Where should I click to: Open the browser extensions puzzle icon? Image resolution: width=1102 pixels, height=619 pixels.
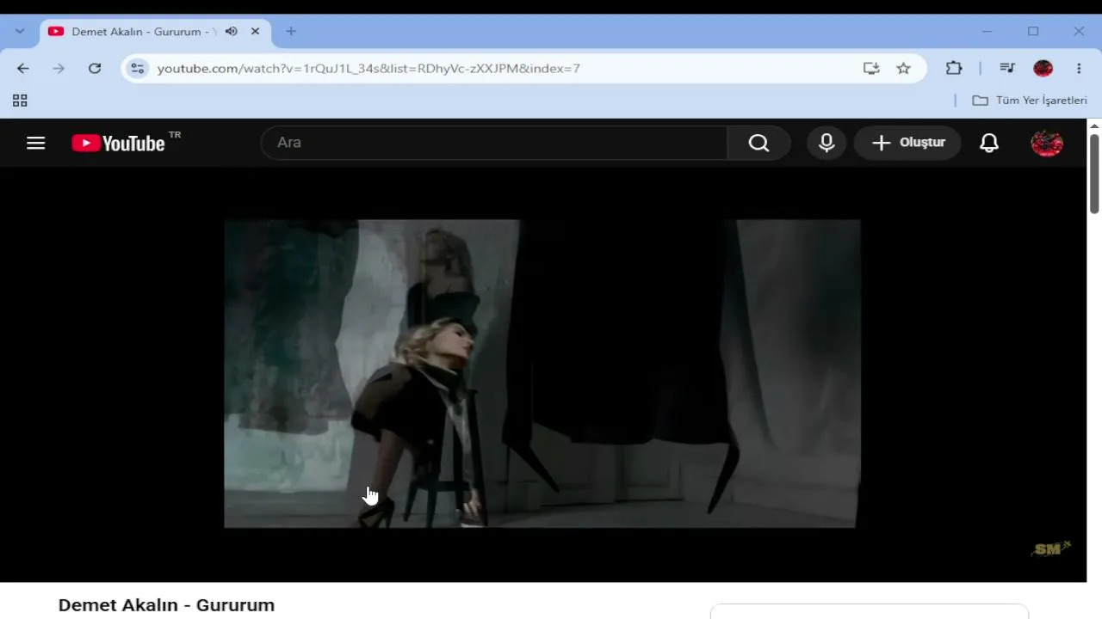click(954, 68)
